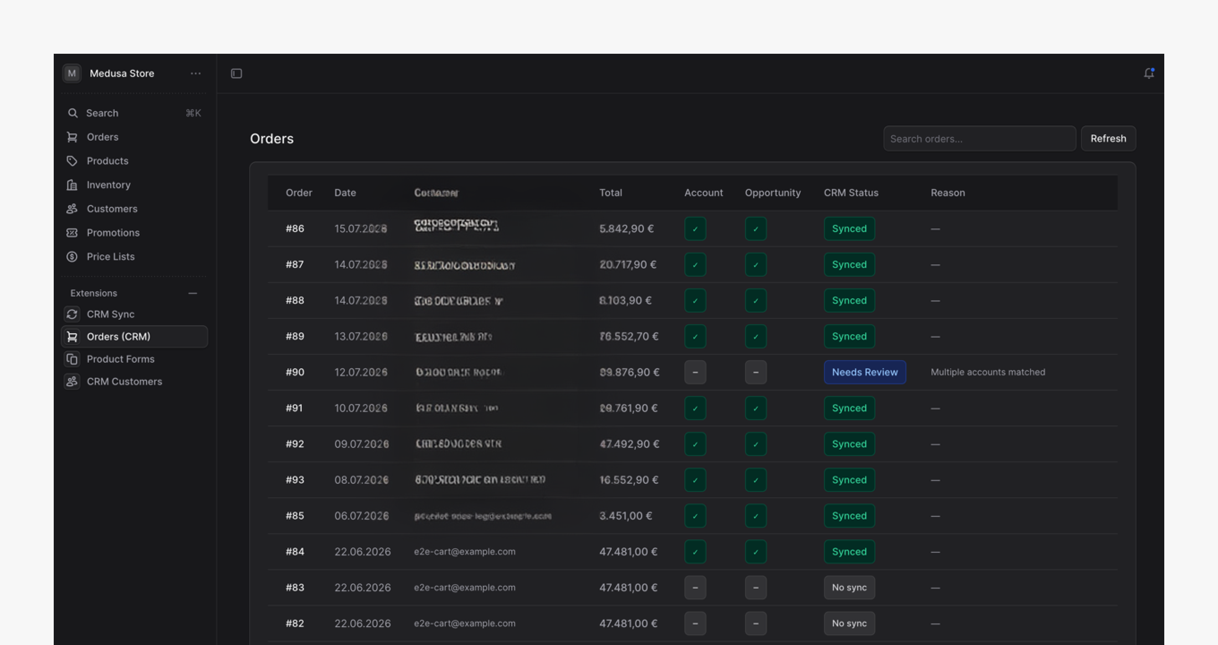
Task: Click the No sync badge for order #82
Action: pyautogui.click(x=849, y=623)
